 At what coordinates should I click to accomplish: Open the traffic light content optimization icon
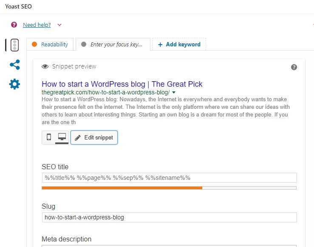click(14, 45)
